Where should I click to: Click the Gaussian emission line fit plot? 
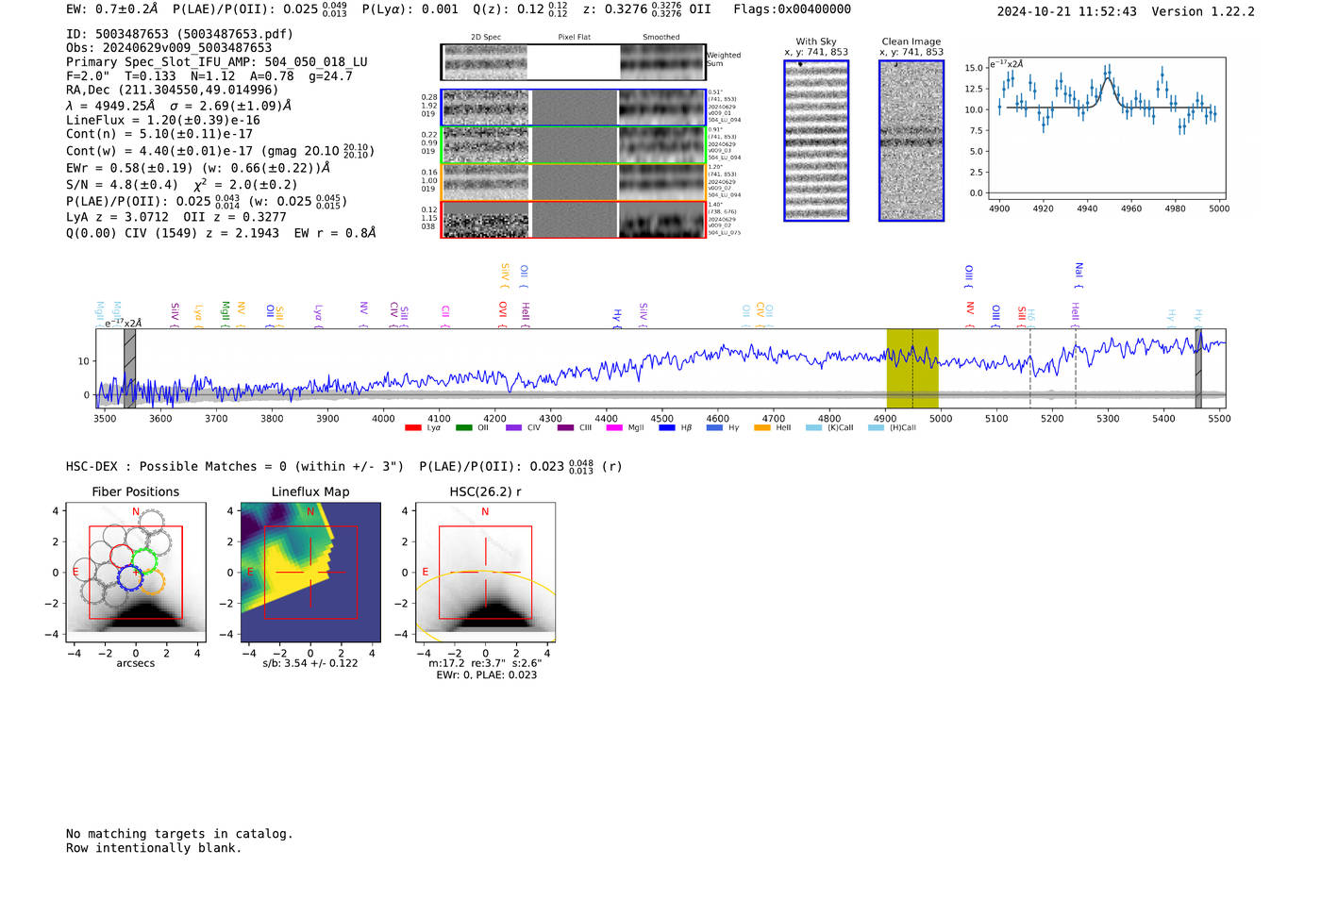1106,132
